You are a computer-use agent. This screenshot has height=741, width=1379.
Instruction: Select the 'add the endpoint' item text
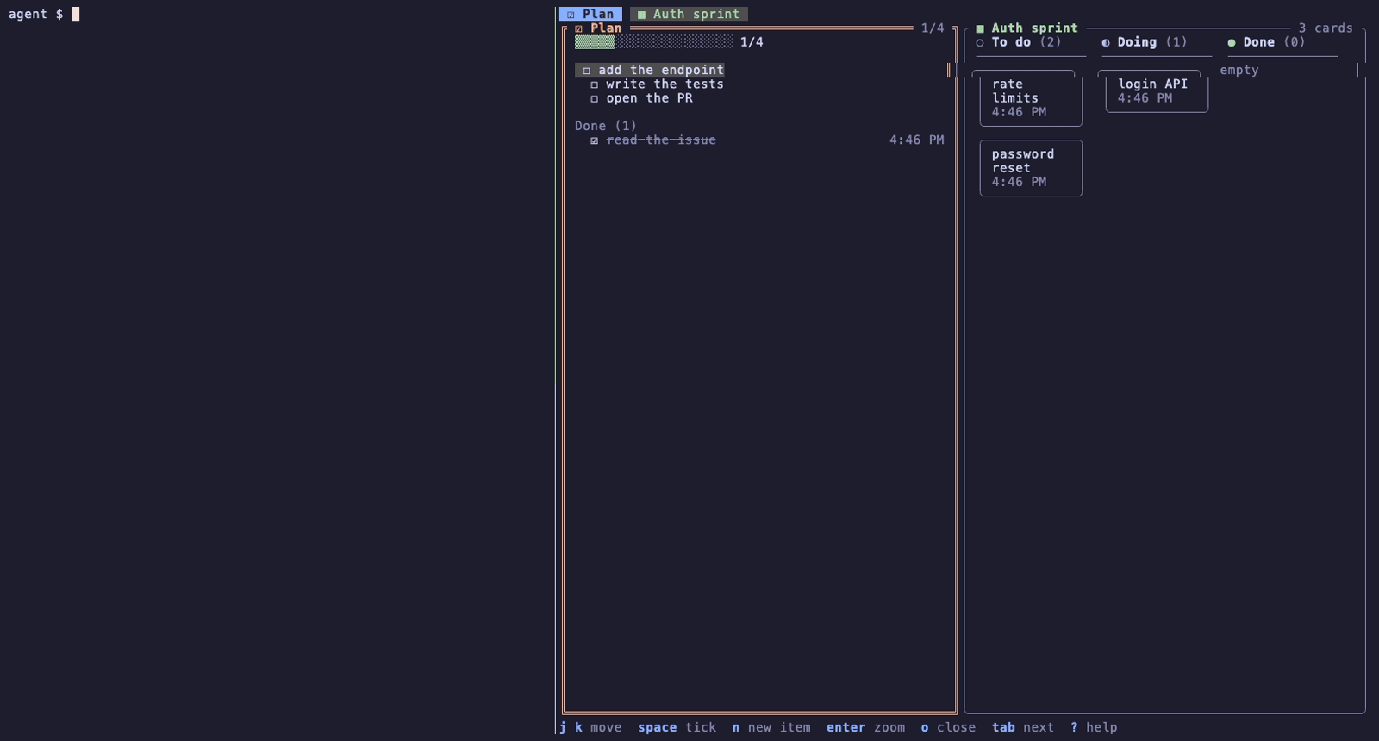click(661, 71)
